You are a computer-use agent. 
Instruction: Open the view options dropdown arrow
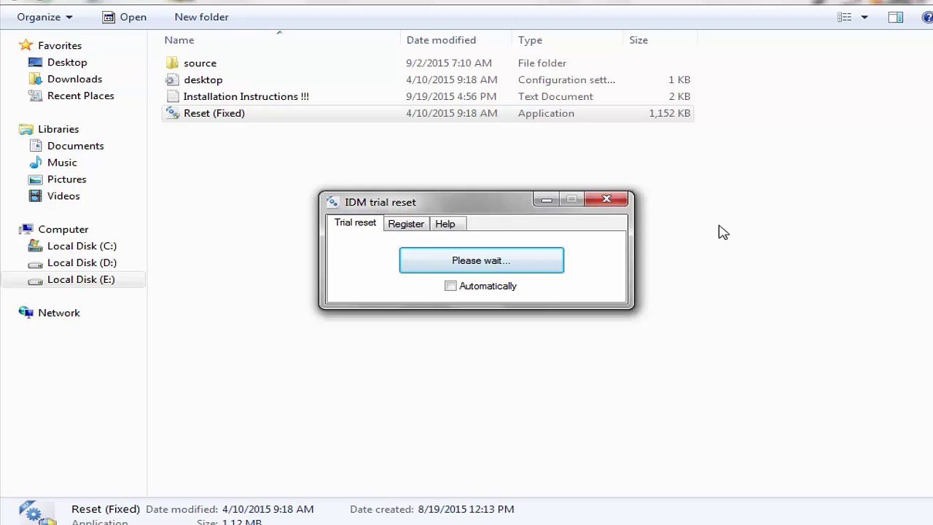pyautogui.click(x=864, y=17)
